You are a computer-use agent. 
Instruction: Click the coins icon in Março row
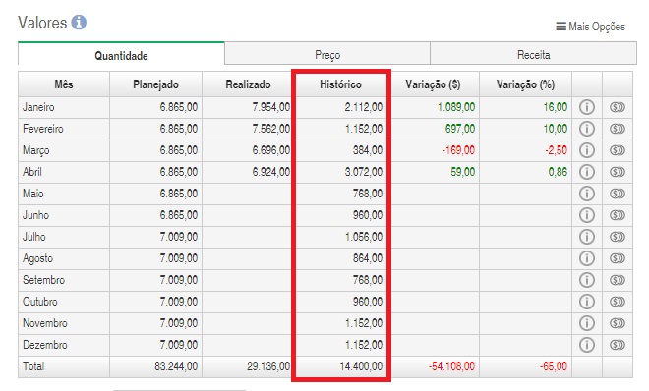coord(618,150)
